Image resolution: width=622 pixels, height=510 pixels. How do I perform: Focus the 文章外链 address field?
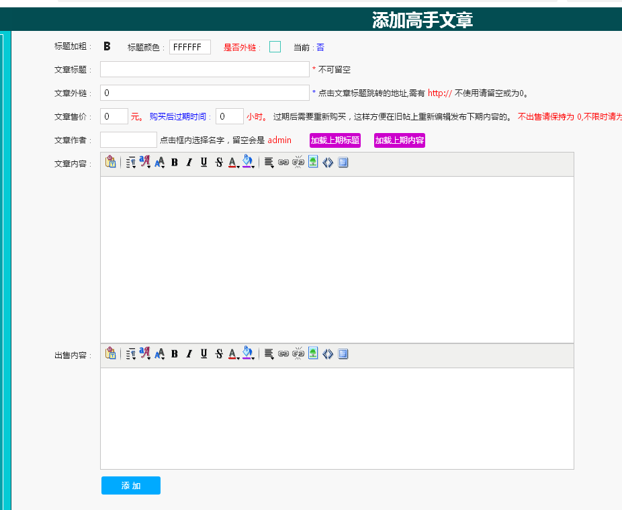pos(205,93)
